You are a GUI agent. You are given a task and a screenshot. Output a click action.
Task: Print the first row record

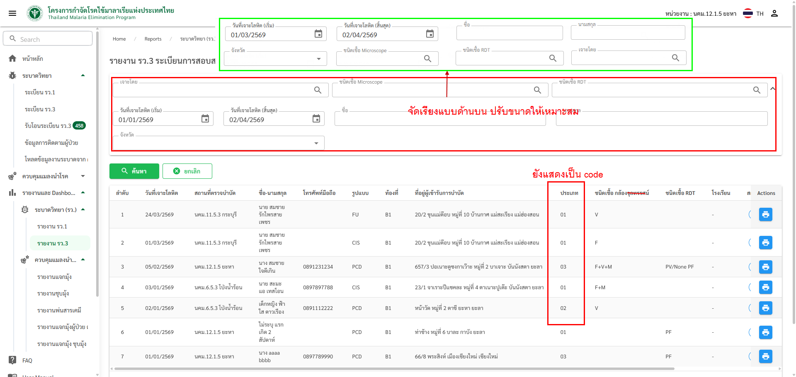pyautogui.click(x=765, y=214)
